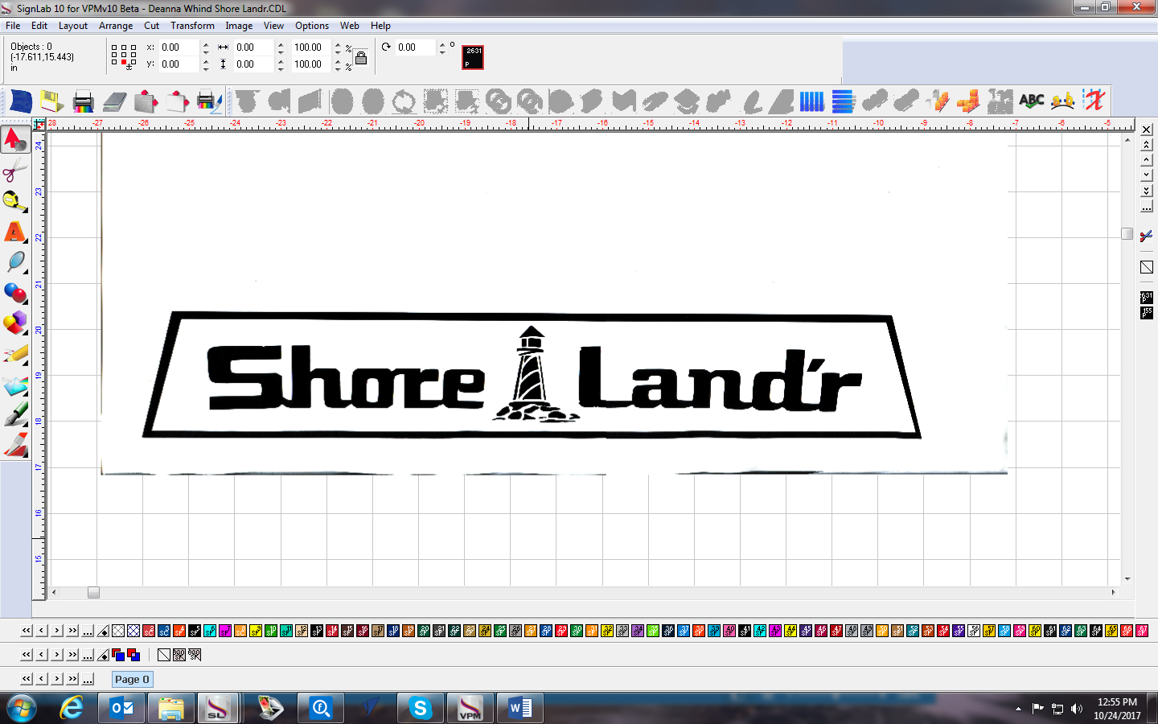Increase the x position spinner
Viewport: 1158px width, 724px height.
pyautogui.click(x=206, y=44)
